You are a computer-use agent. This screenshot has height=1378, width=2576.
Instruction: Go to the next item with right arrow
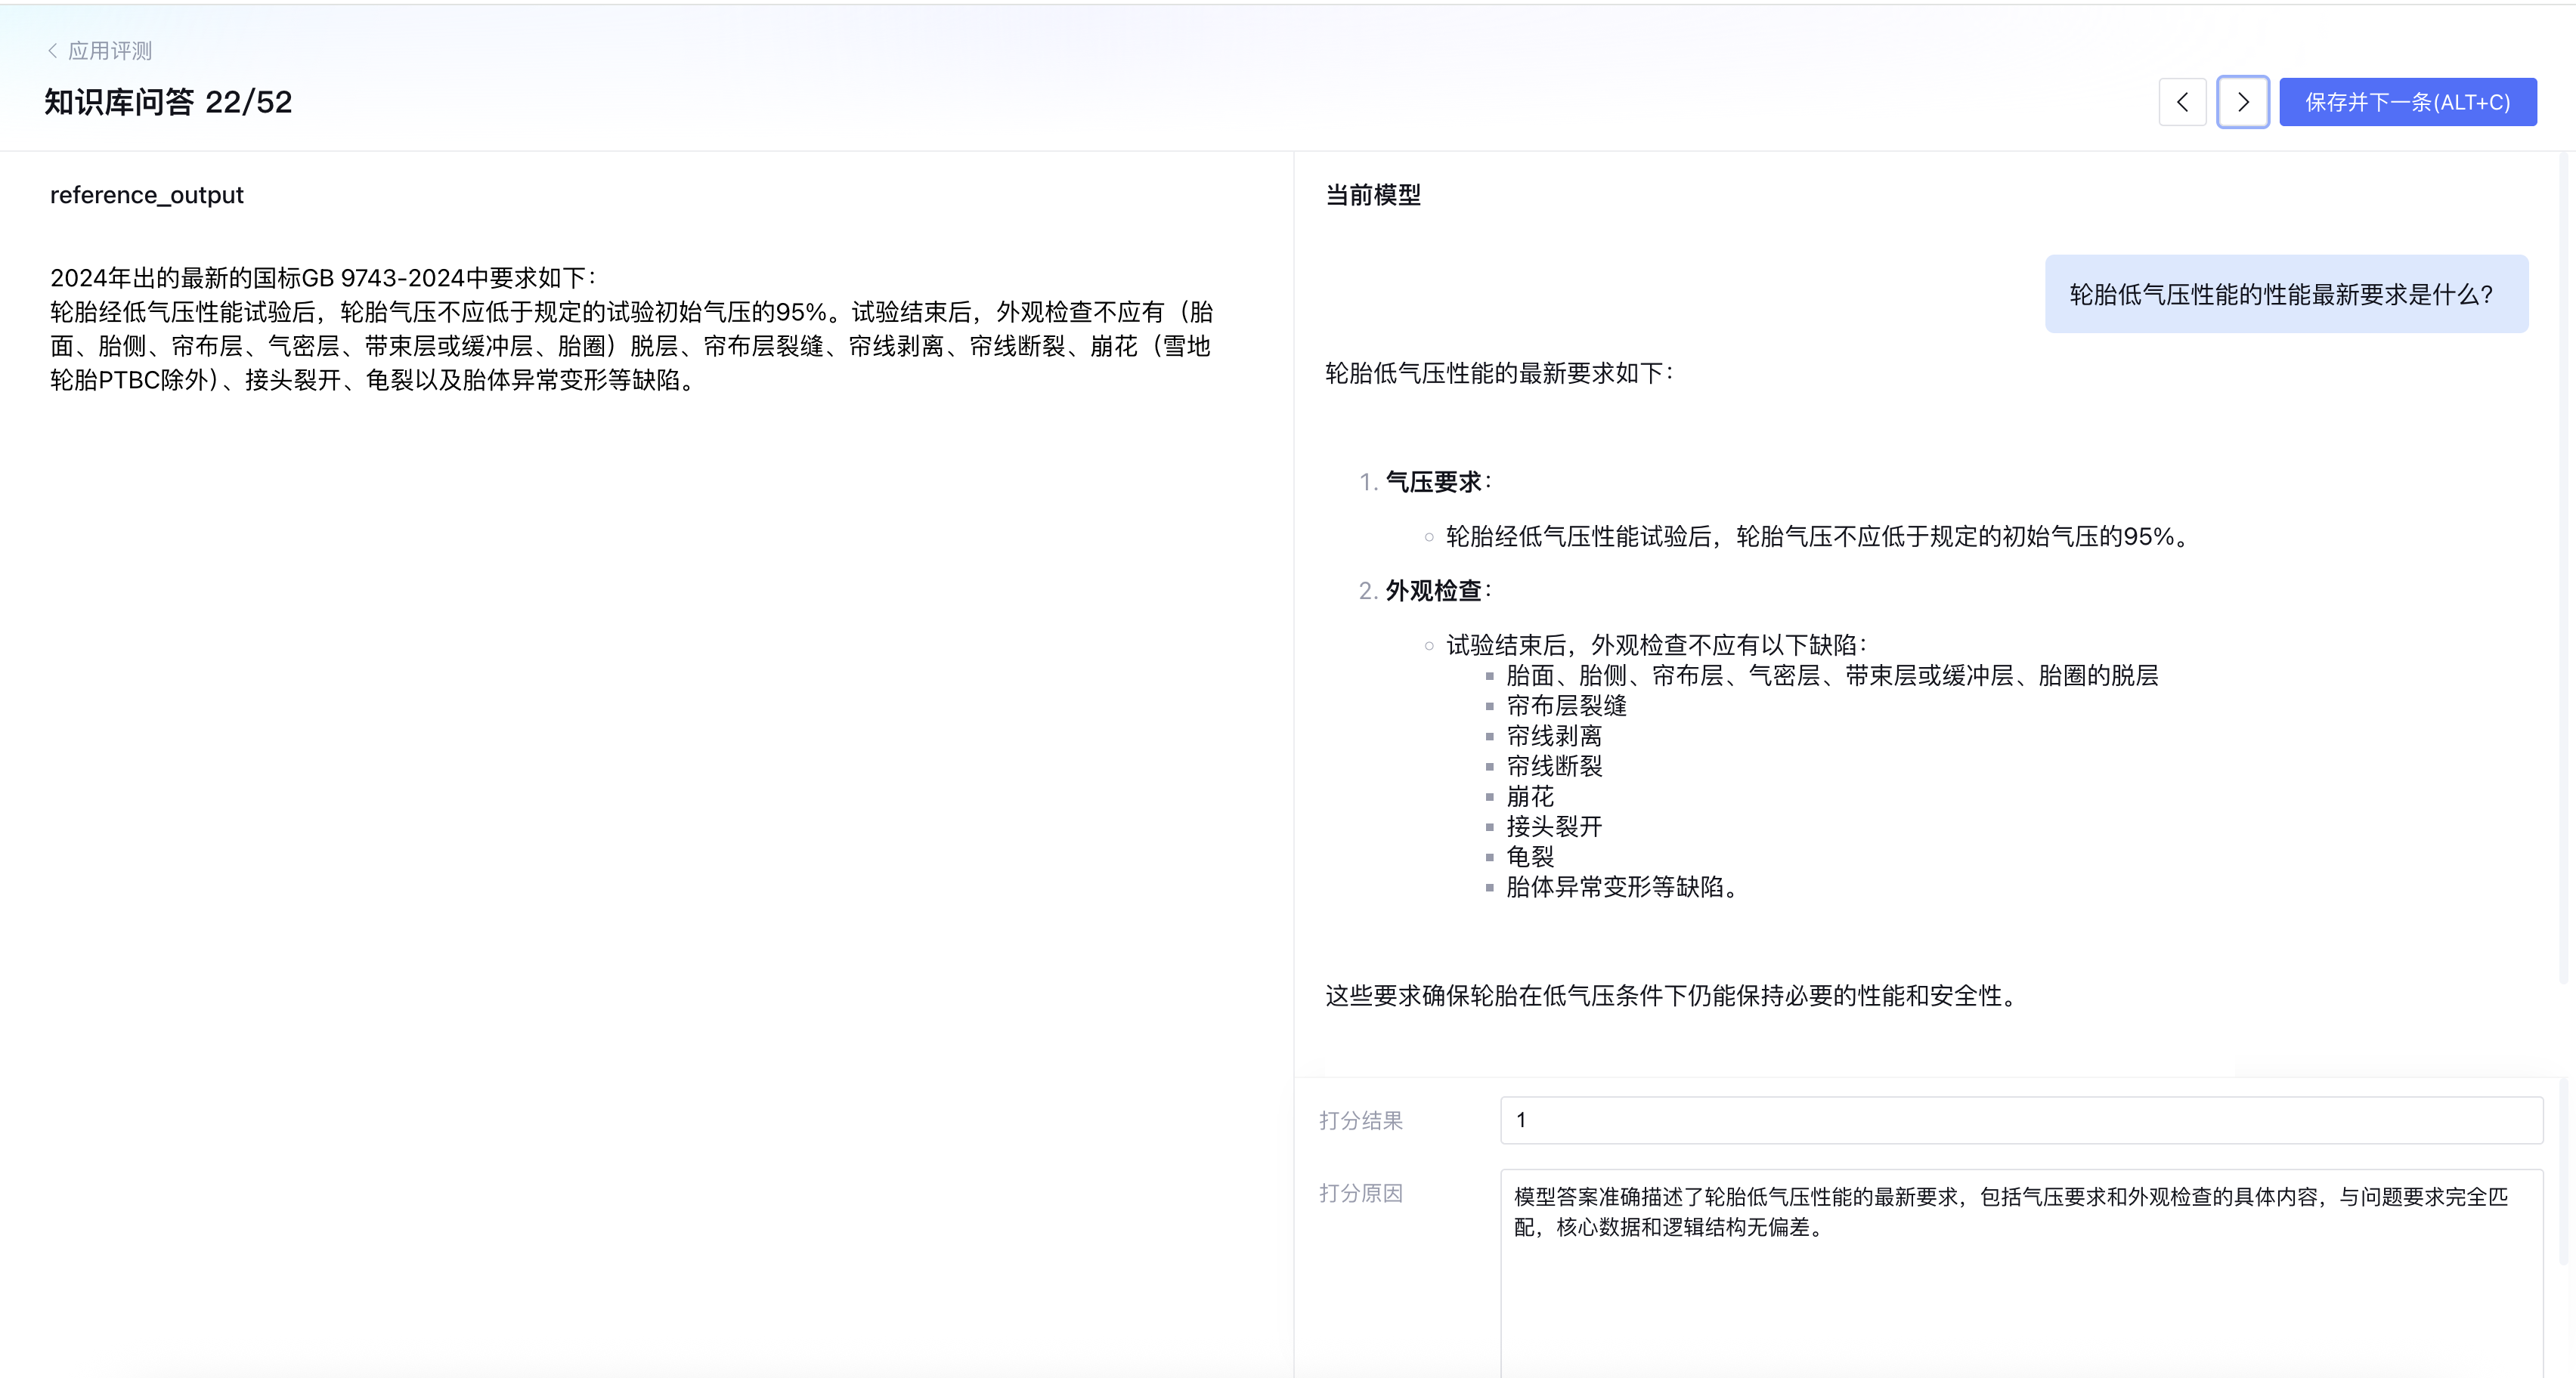(2242, 102)
